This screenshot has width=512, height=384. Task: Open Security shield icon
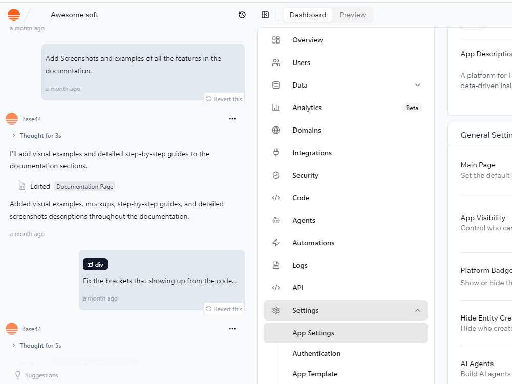tap(276, 175)
